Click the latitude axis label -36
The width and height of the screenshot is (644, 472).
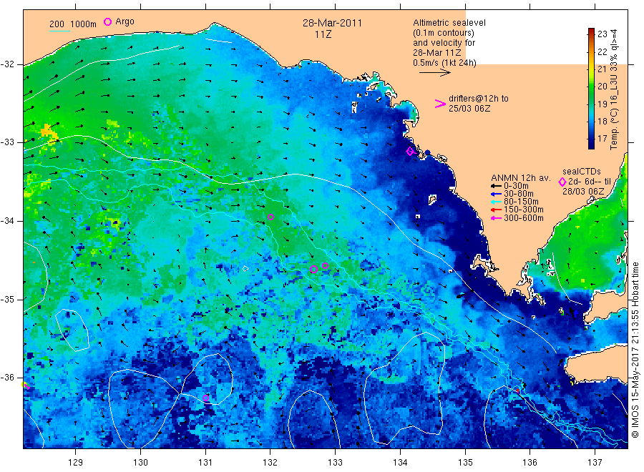7,378
